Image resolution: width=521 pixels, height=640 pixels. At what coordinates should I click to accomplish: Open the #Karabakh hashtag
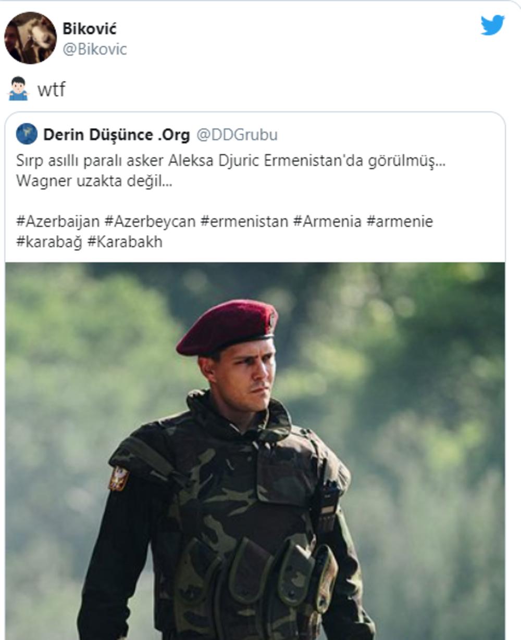pyautogui.click(x=125, y=242)
